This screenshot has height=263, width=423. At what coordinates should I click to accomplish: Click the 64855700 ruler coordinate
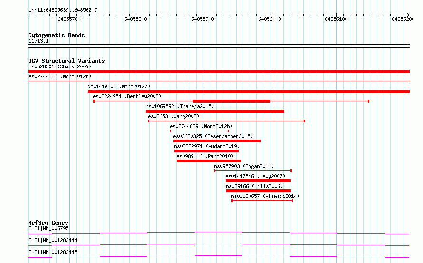(69, 19)
